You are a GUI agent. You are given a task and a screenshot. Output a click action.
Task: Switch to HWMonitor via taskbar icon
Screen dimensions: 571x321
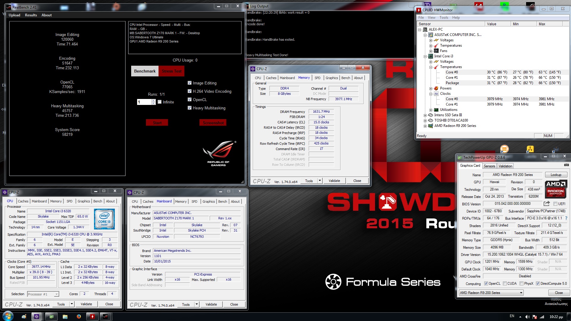(92, 317)
